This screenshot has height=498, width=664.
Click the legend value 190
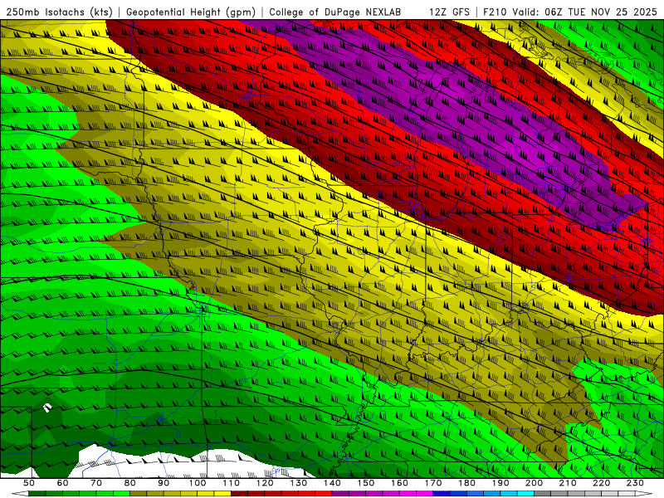point(500,483)
